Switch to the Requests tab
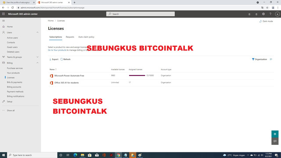This screenshot has height=158, width=281. point(70,37)
